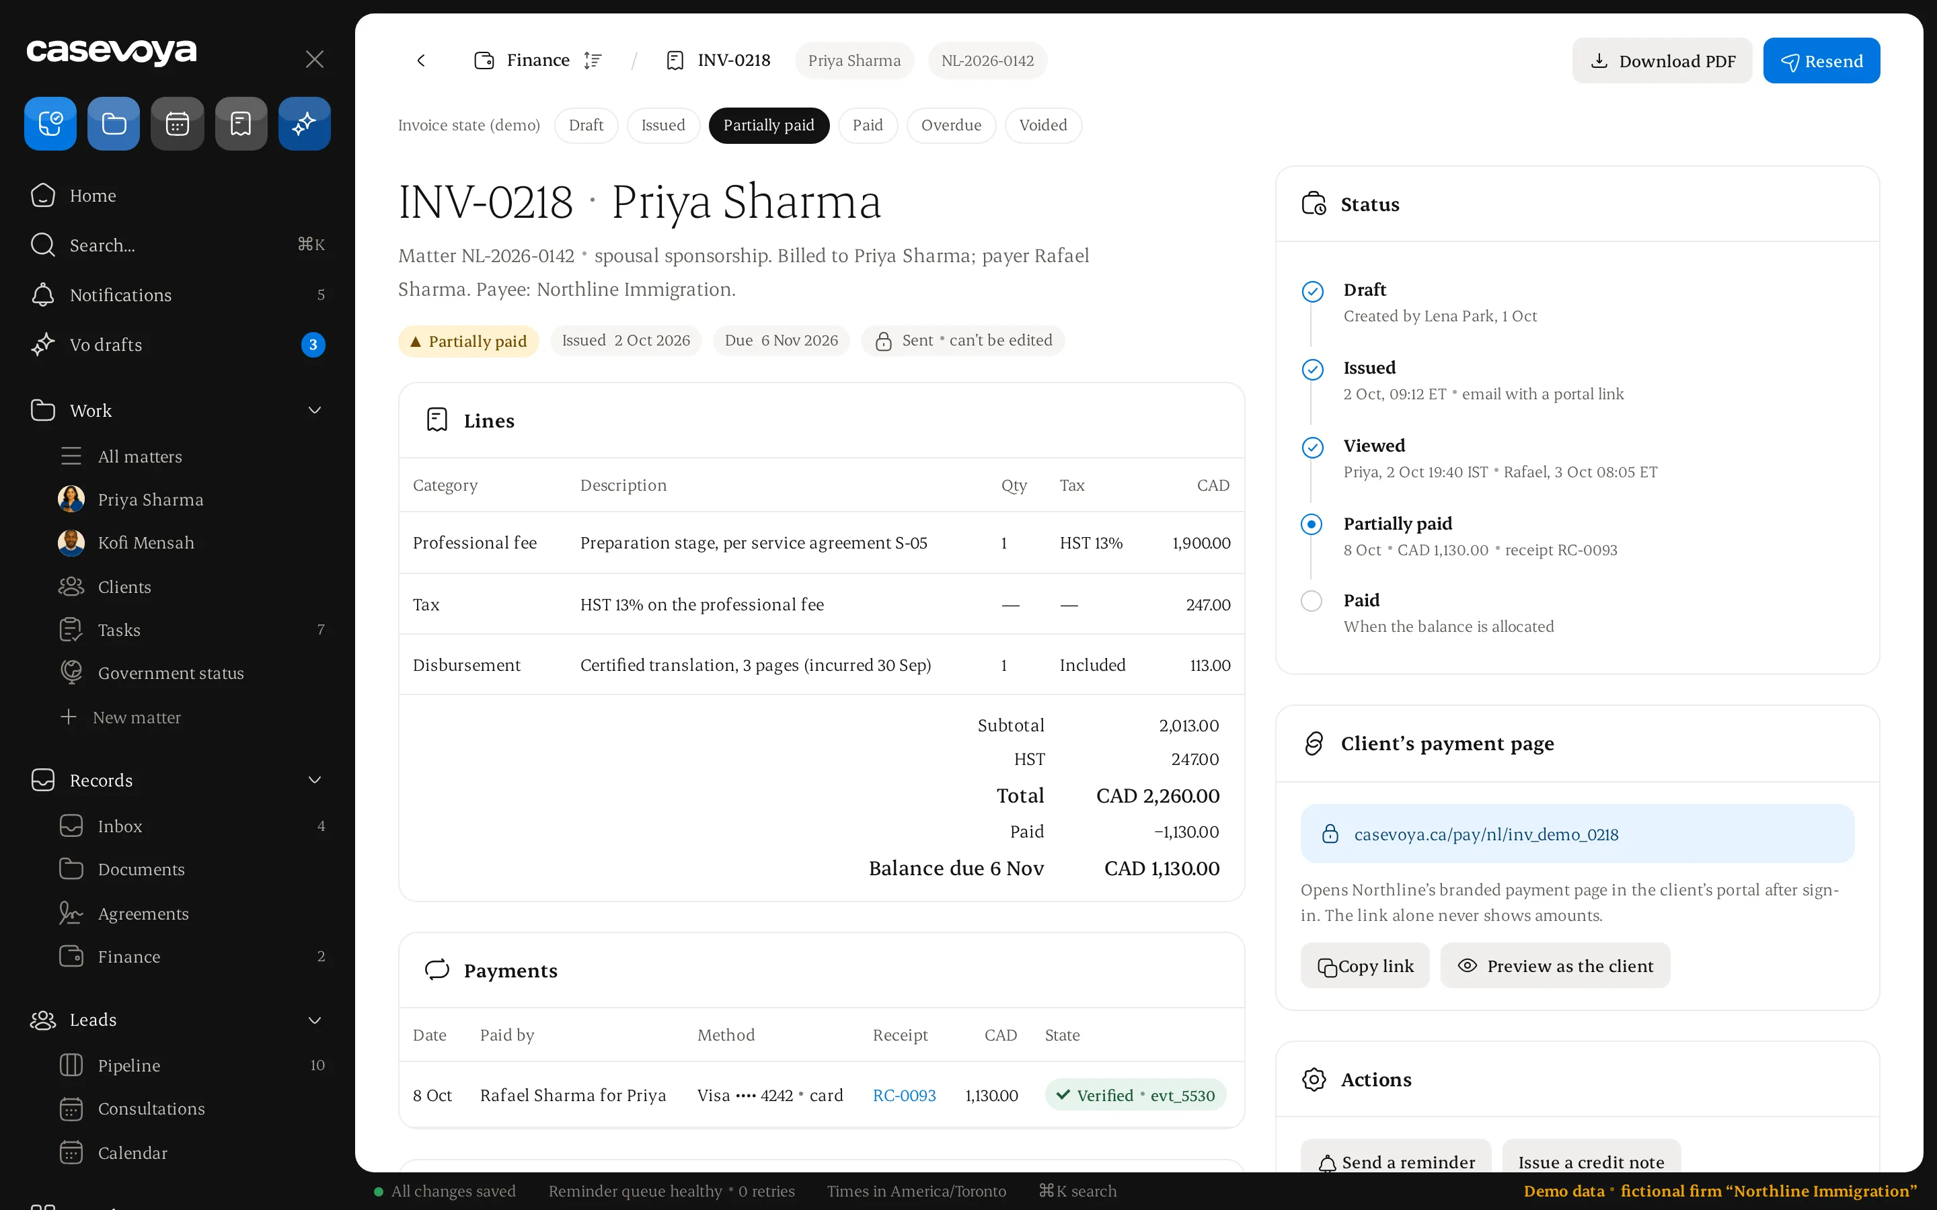Click Priya Sharma avatar in sidebar
Screen dimensions: 1937x1210
tap(71, 499)
